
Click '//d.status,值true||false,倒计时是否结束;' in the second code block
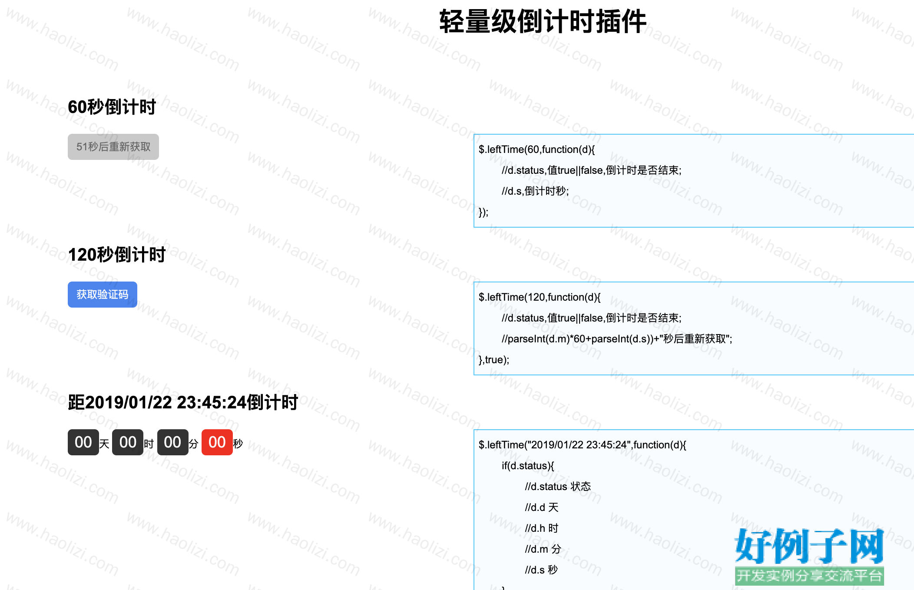pos(592,318)
